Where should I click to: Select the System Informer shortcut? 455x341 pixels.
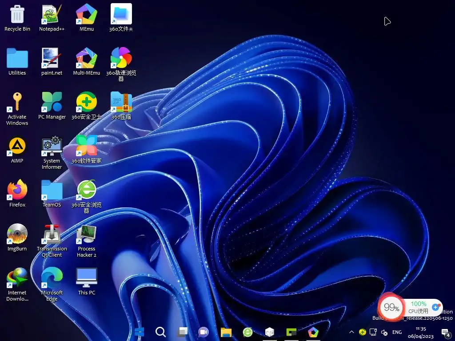click(52, 153)
